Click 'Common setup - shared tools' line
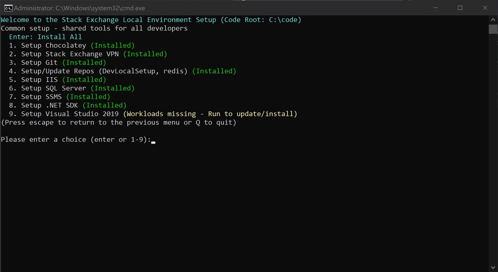The width and height of the screenshot is (498, 272). (x=94, y=28)
